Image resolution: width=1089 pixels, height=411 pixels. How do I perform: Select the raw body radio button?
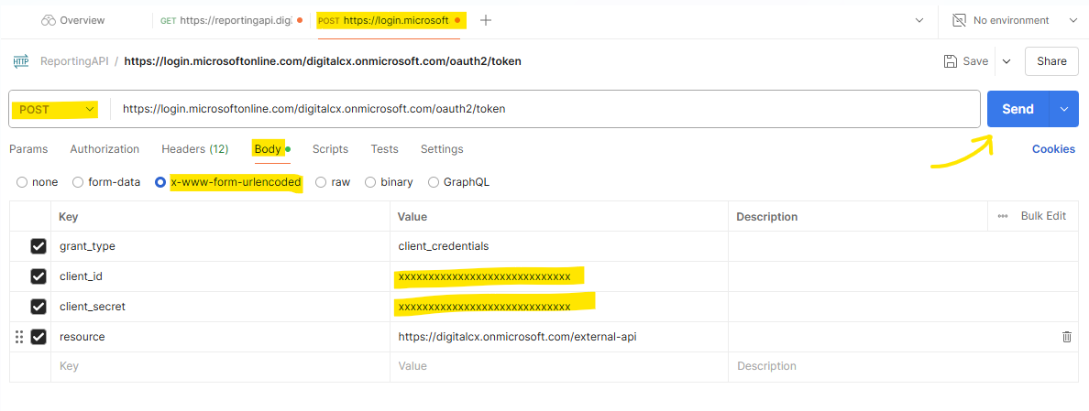(x=321, y=182)
